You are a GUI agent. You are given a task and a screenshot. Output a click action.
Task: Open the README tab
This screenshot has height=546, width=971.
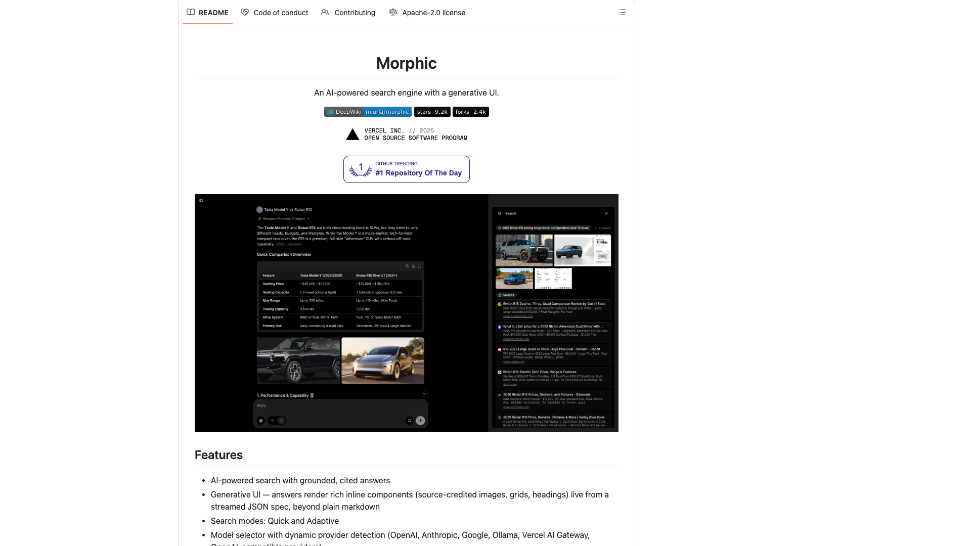click(207, 13)
